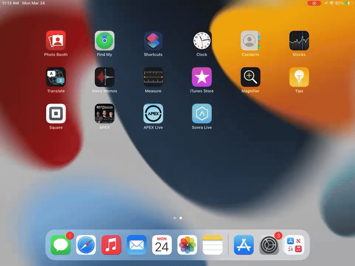Image resolution: width=355 pixels, height=266 pixels.
Task: Tap the red screen recording indicator
Action: 314,3
